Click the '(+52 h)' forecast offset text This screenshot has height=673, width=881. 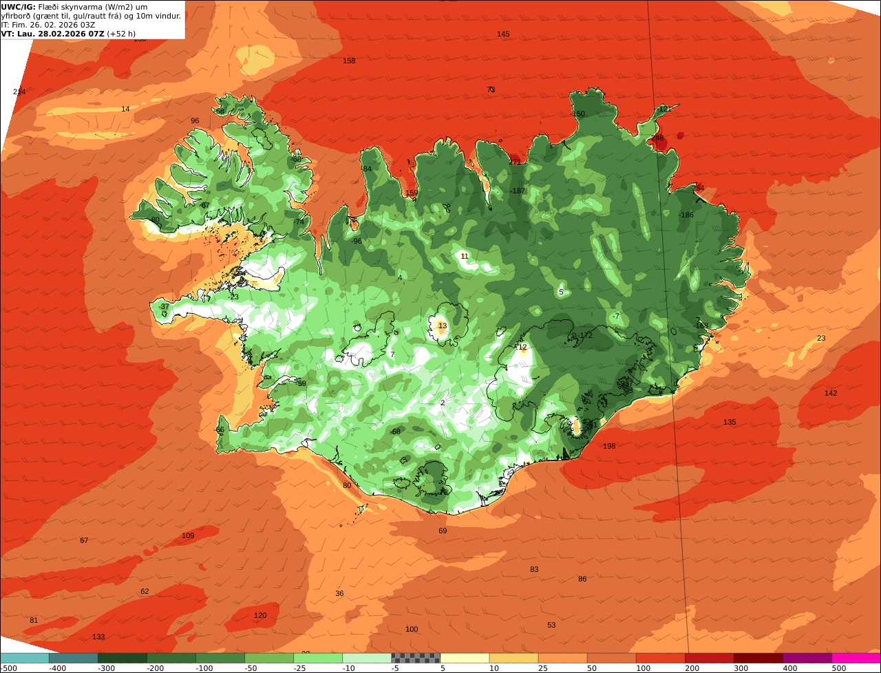tap(122, 33)
